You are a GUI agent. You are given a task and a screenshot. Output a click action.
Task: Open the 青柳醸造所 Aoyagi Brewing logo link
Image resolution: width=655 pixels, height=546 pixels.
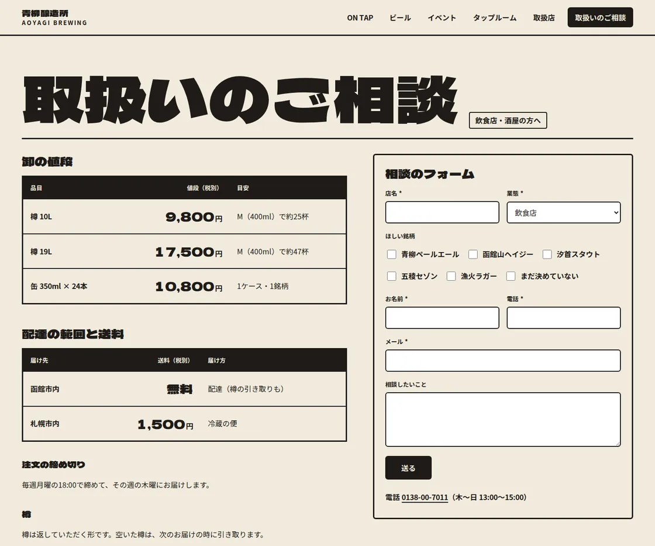pos(54,18)
